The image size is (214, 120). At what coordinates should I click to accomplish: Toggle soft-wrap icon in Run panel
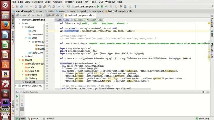click(x=22, y=105)
